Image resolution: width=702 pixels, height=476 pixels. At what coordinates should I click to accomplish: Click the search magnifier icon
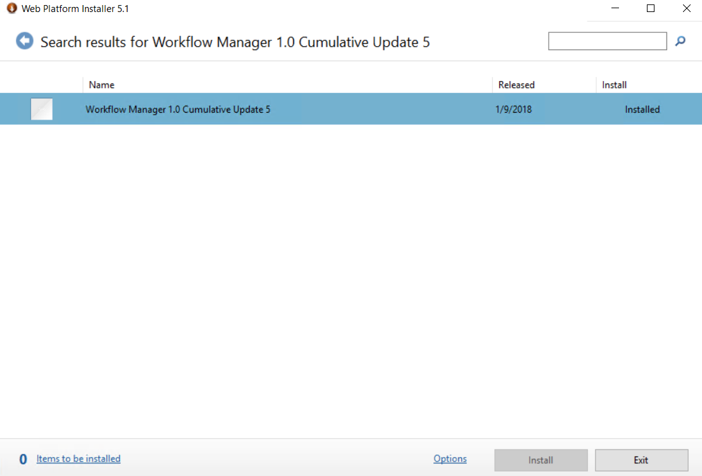[680, 41]
